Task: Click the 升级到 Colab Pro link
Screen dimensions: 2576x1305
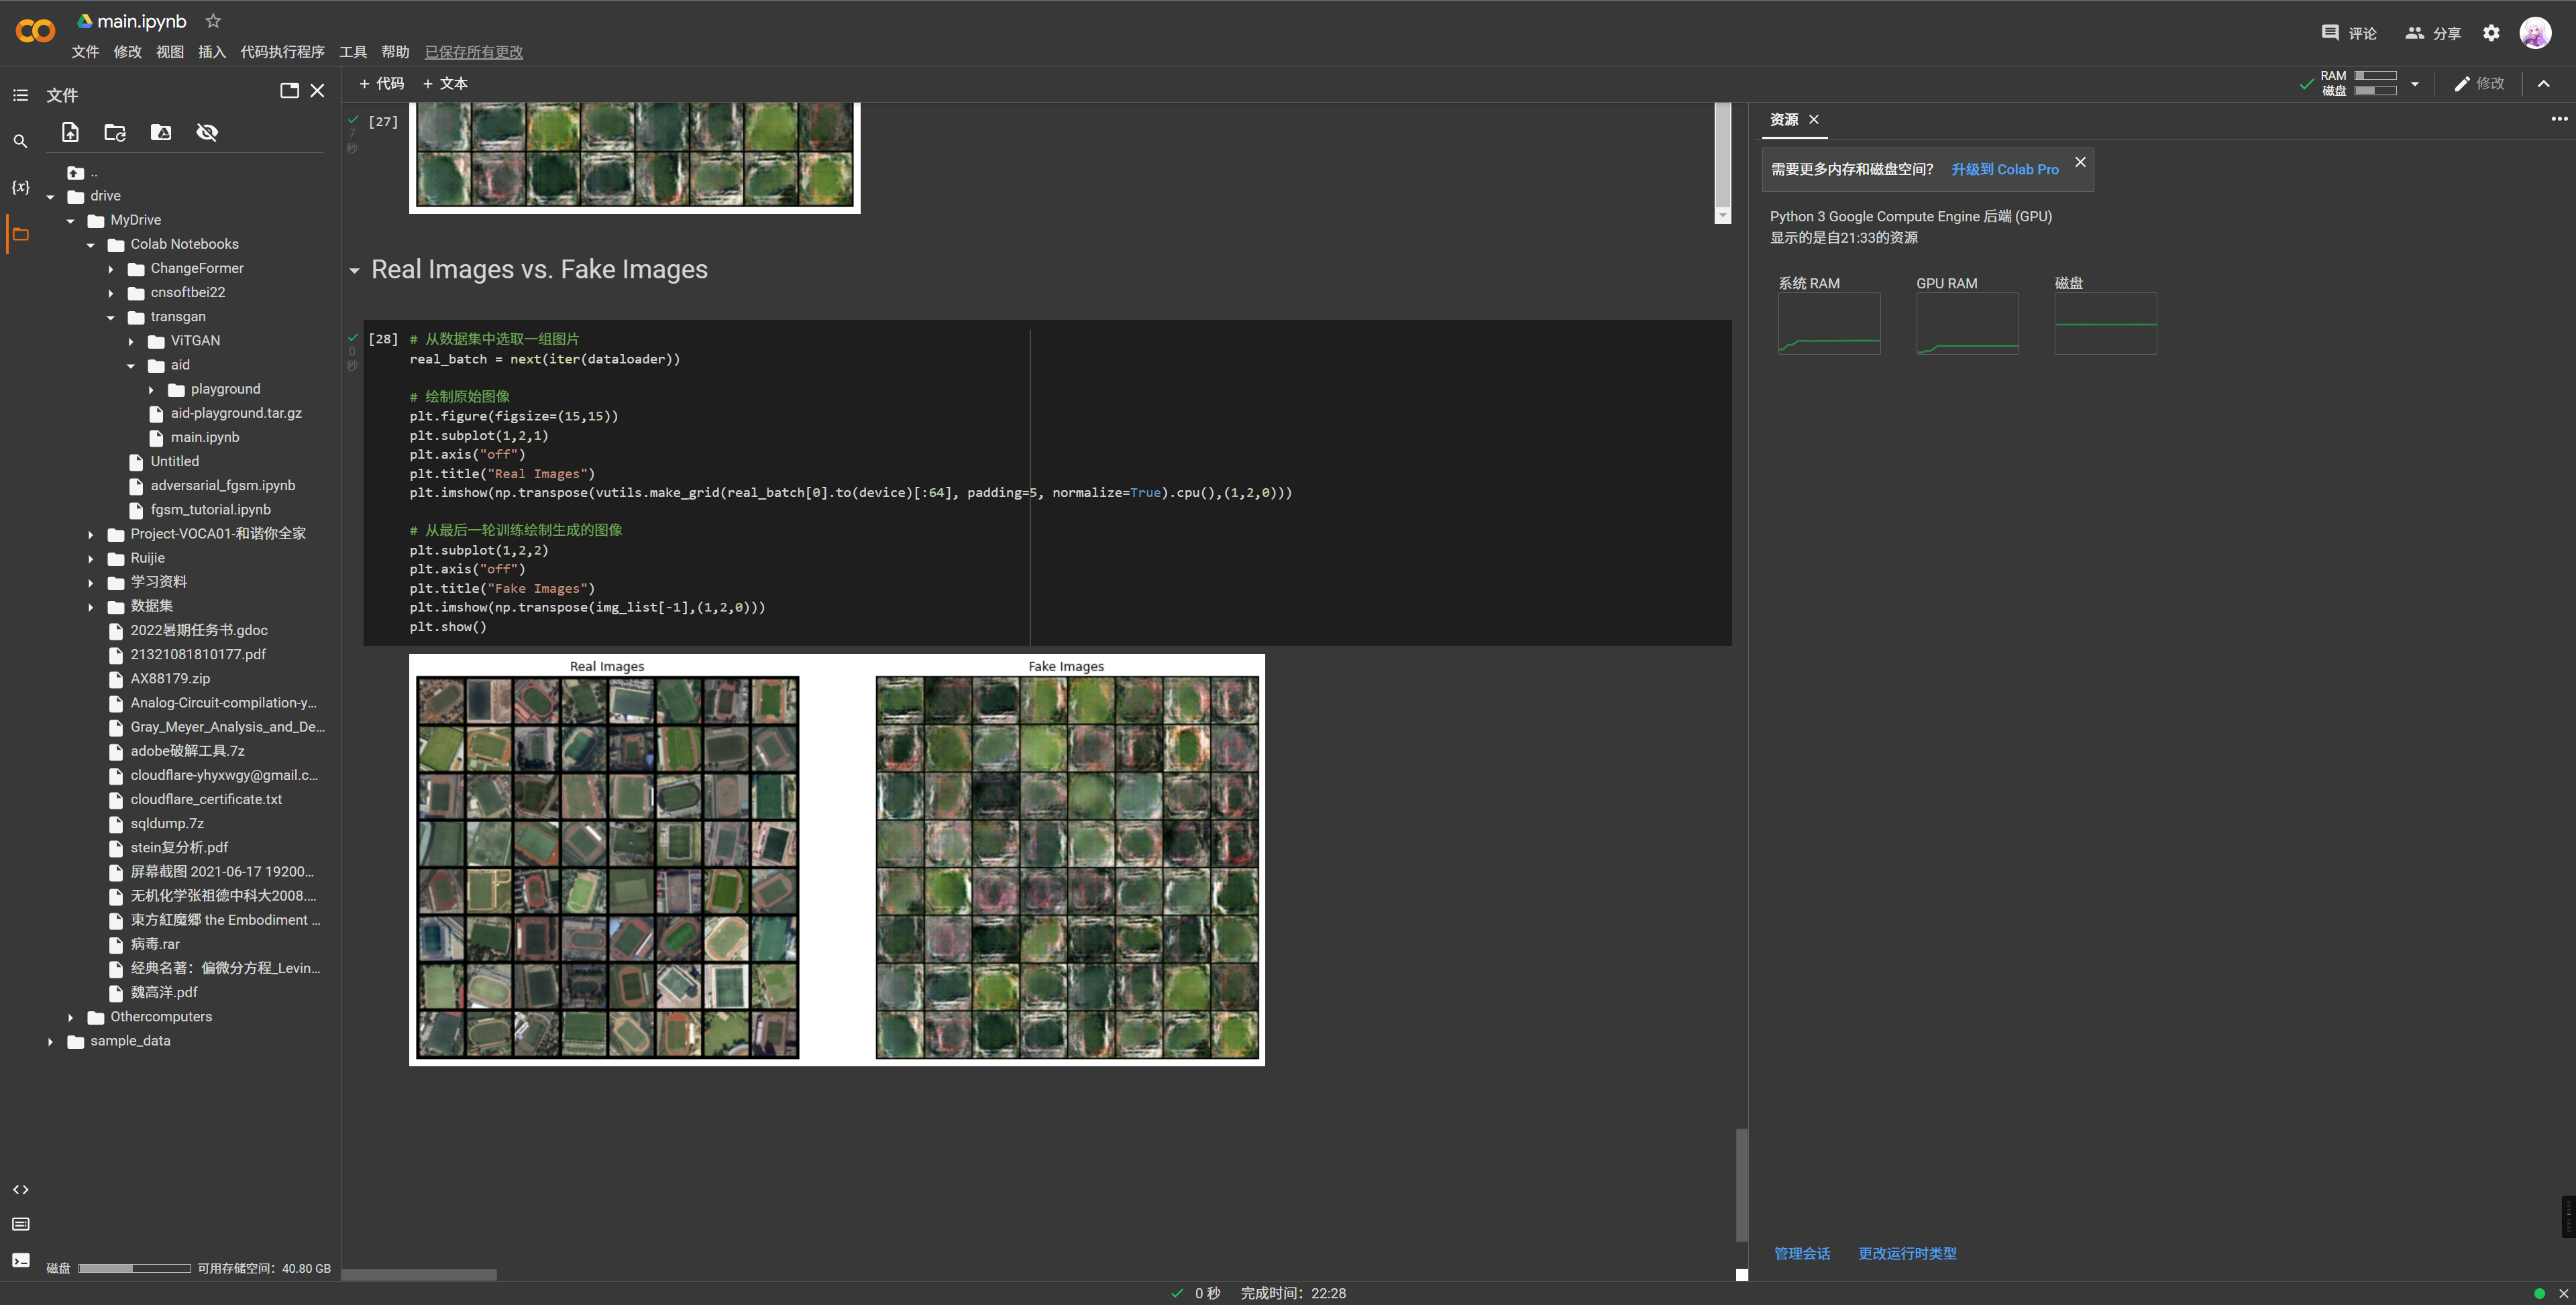Action: pyautogui.click(x=2004, y=169)
